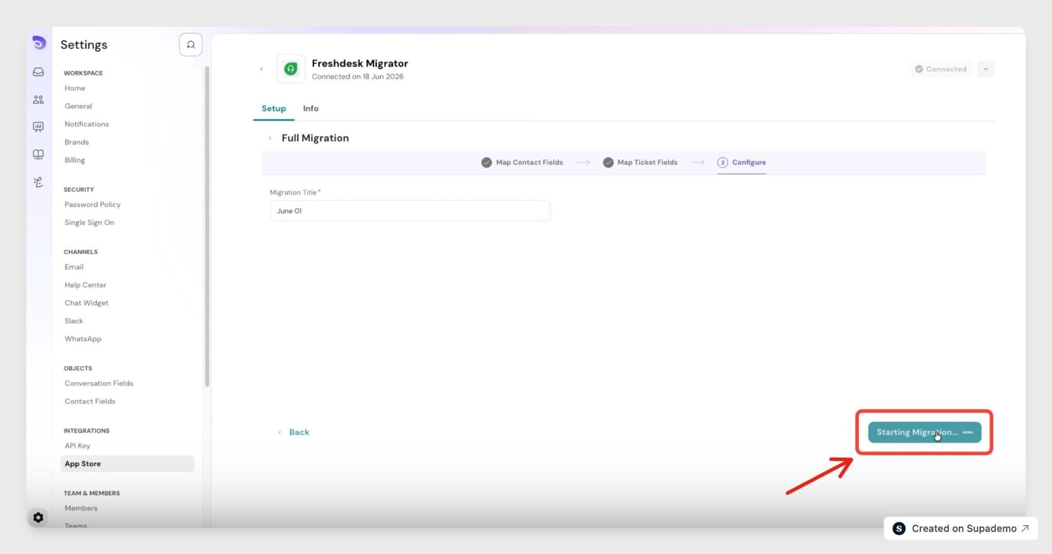
Task: Select the Configure step
Action: pos(742,162)
